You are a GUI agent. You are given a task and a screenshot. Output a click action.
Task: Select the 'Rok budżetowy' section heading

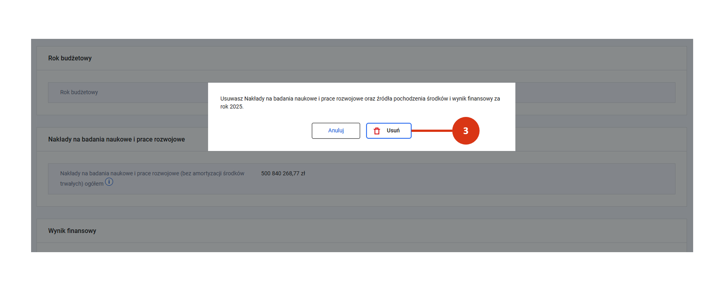[x=70, y=58]
